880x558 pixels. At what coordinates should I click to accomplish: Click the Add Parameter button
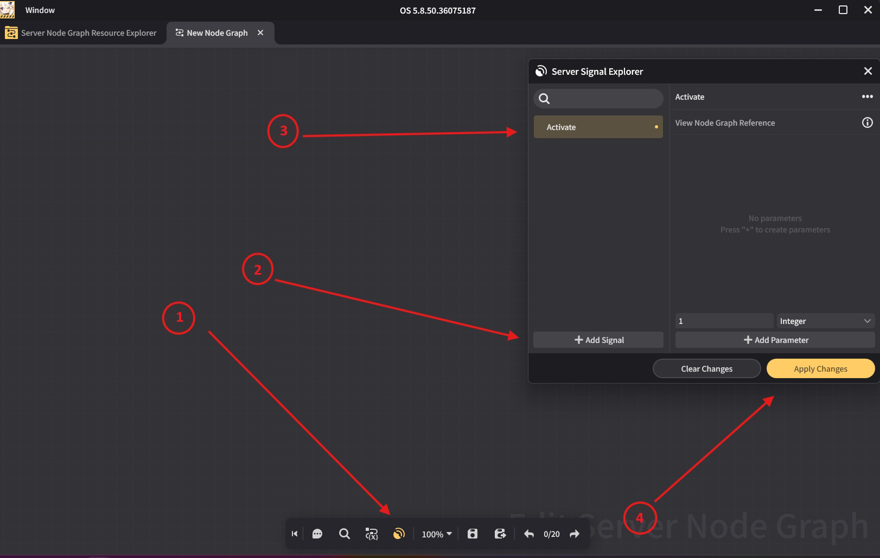(x=775, y=340)
